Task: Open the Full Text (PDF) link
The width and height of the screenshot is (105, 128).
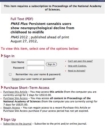Action: (x=22, y=19)
